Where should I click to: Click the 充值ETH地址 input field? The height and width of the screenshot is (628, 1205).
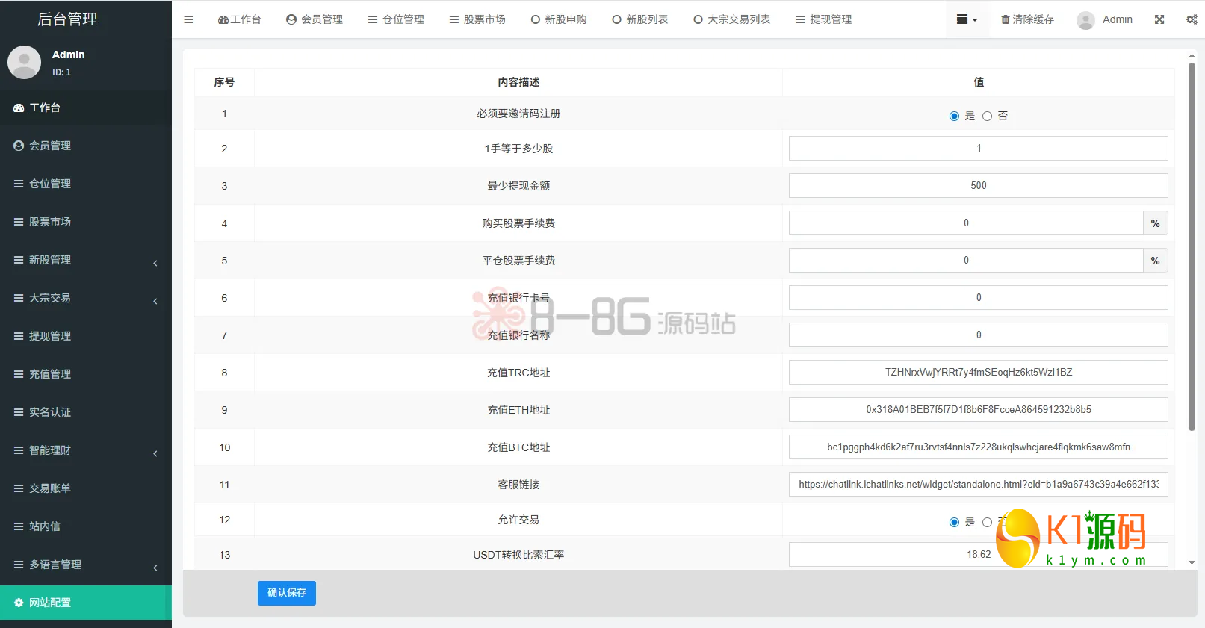[979, 409]
